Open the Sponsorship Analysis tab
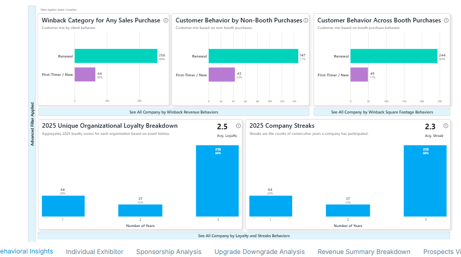The height and width of the screenshot is (257, 461). click(x=169, y=252)
